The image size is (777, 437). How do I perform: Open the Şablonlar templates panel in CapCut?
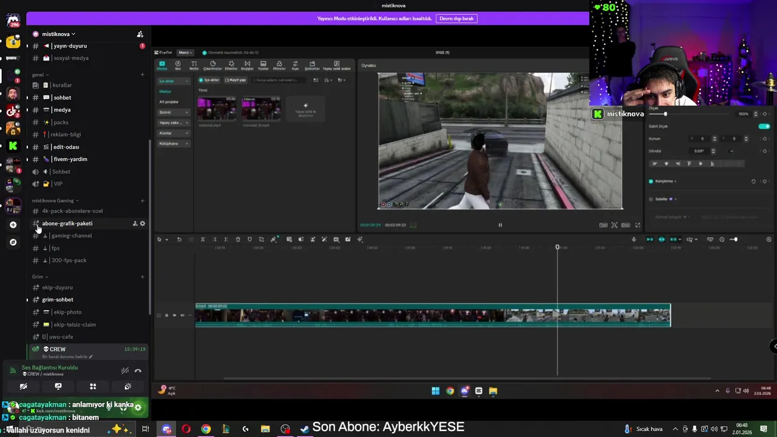pos(312,65)
